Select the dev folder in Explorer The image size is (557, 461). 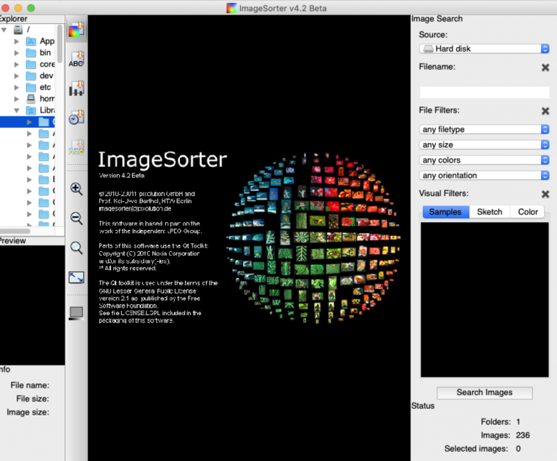click(x=40, y=76)
